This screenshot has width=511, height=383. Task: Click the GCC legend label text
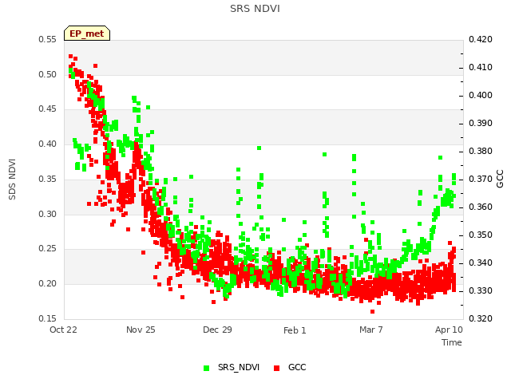pos(297,367)
